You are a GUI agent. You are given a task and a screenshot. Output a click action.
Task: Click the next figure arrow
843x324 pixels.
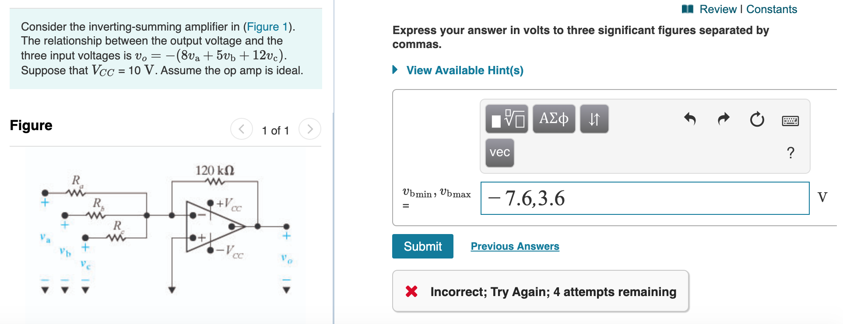point(310,129)
